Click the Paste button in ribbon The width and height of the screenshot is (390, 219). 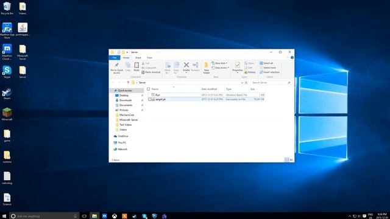136,67
